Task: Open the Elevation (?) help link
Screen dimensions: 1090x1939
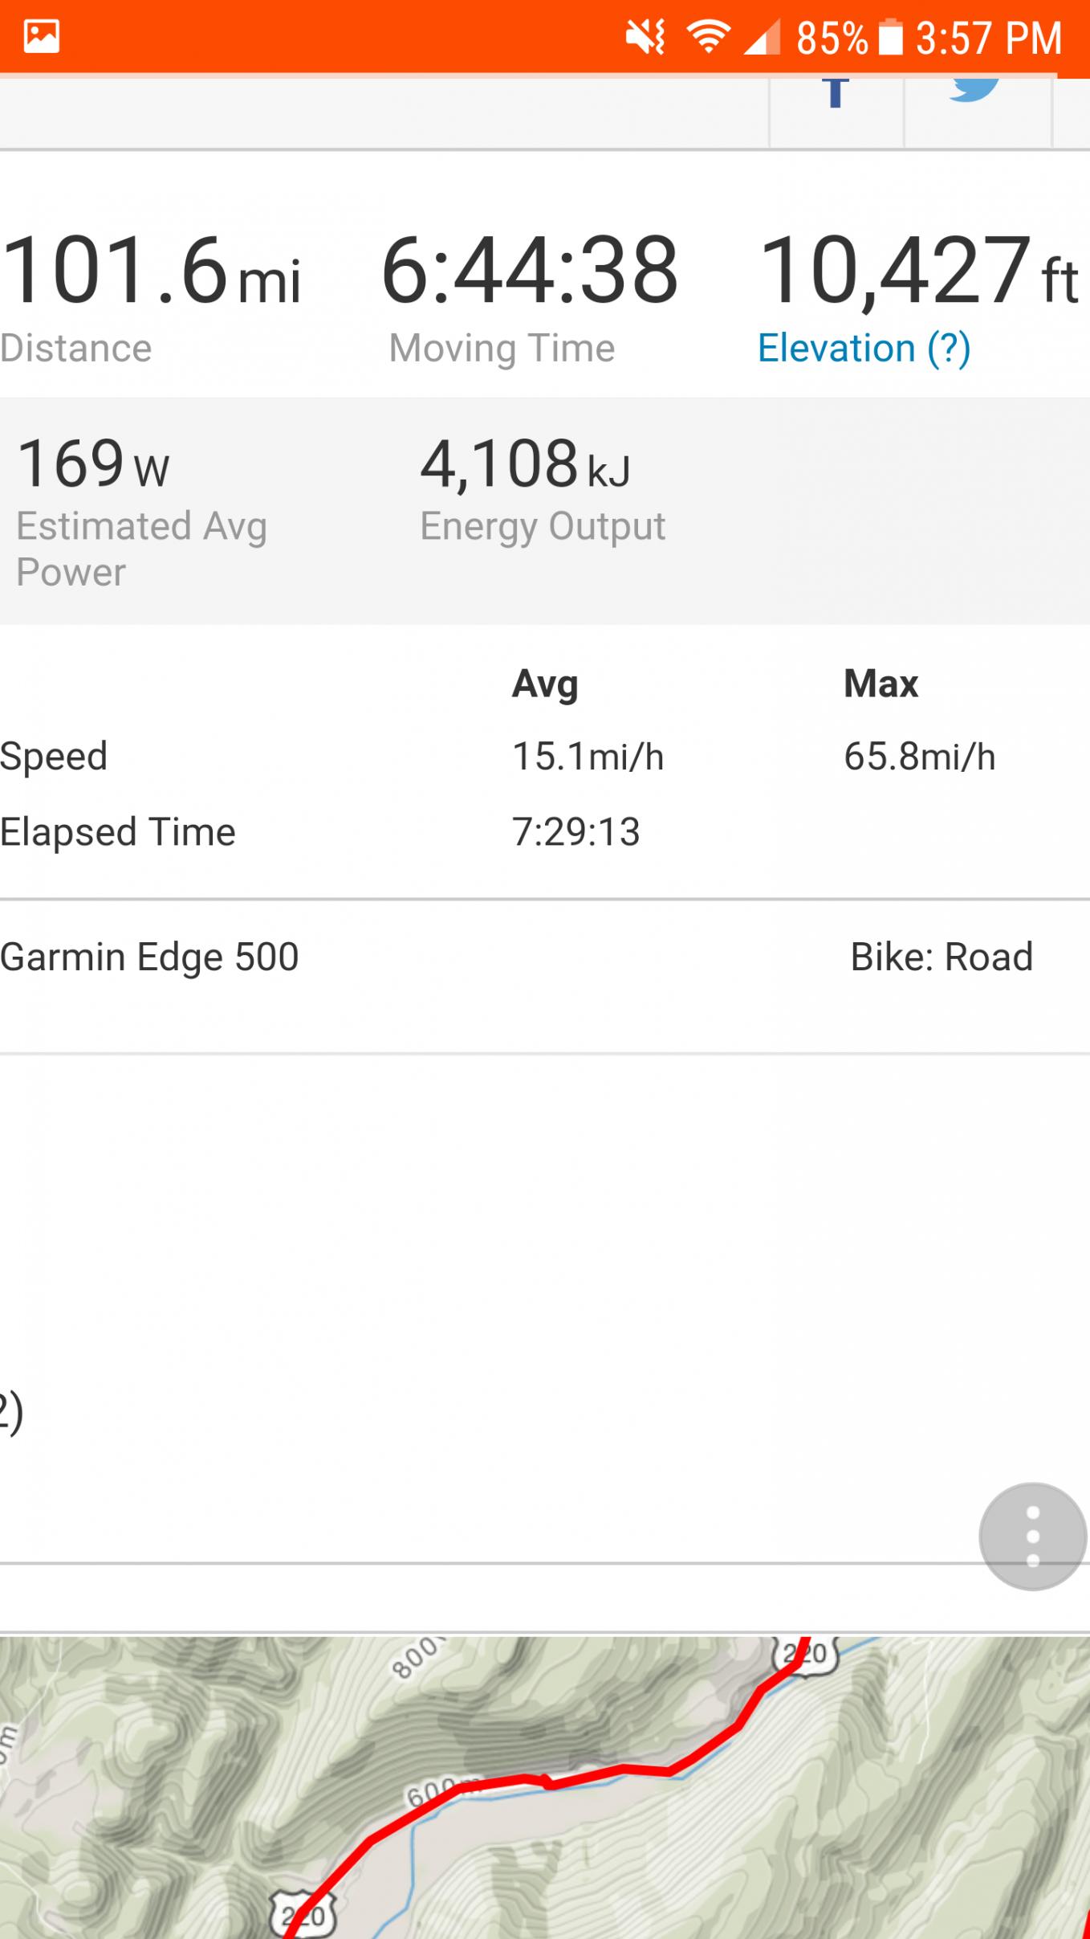Action: click(x=864, y=349)
